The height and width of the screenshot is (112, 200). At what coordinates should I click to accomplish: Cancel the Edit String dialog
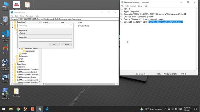pyautogui.click(x=66, y=44)
